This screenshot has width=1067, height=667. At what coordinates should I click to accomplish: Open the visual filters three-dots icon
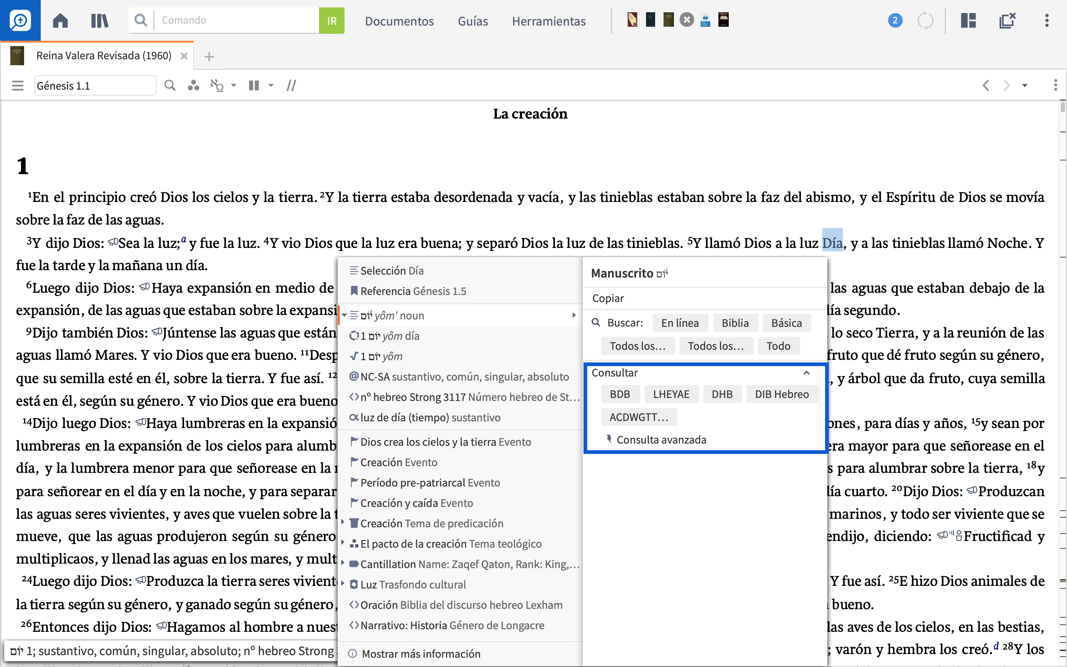pos(193,86)
